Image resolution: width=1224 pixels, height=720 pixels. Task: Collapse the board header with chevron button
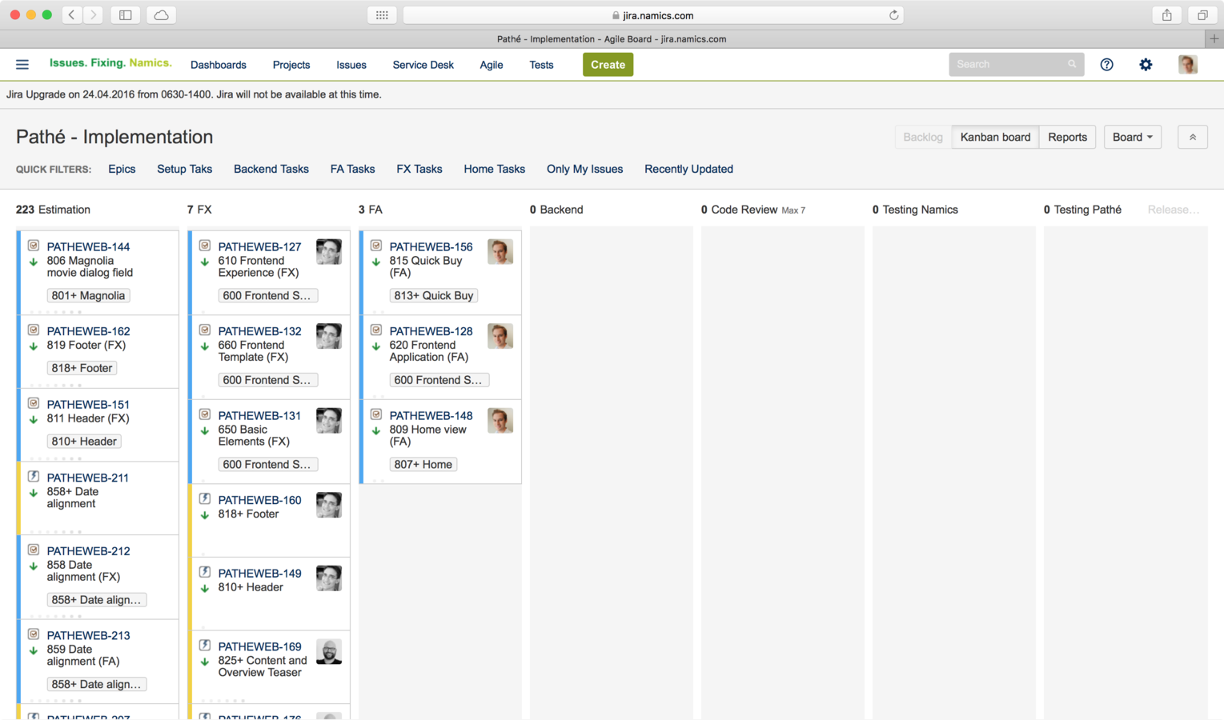[1192, 137]
